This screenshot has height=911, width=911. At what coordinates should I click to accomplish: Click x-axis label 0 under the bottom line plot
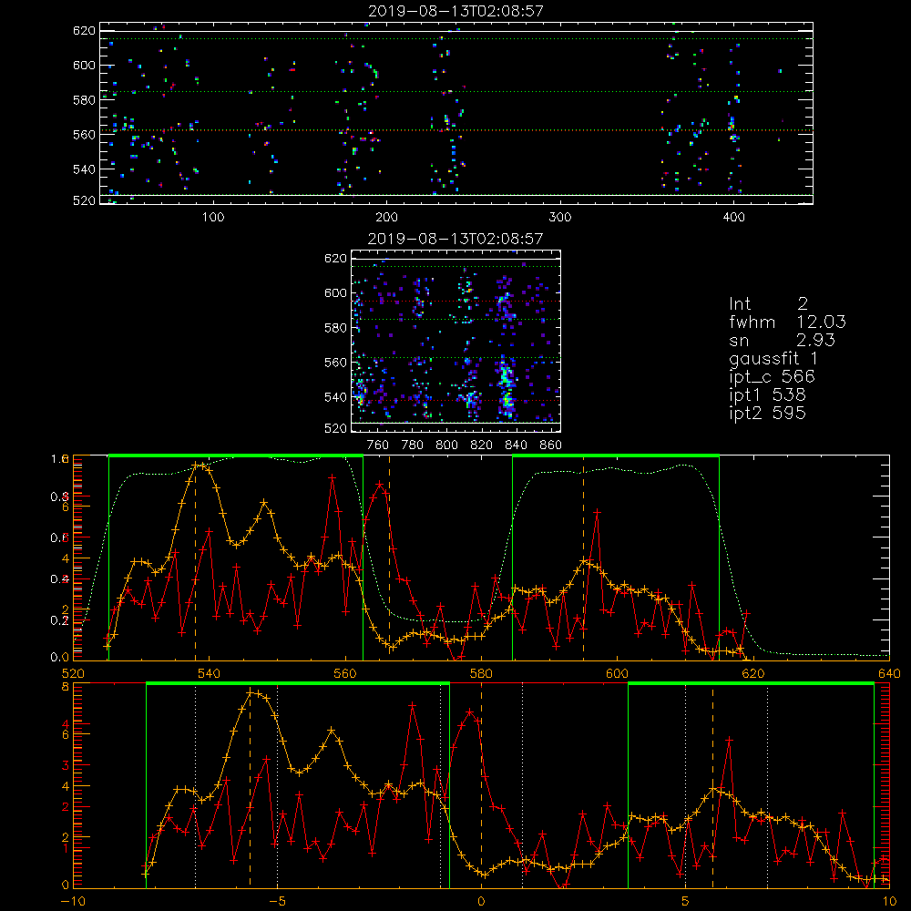(481, 902)
